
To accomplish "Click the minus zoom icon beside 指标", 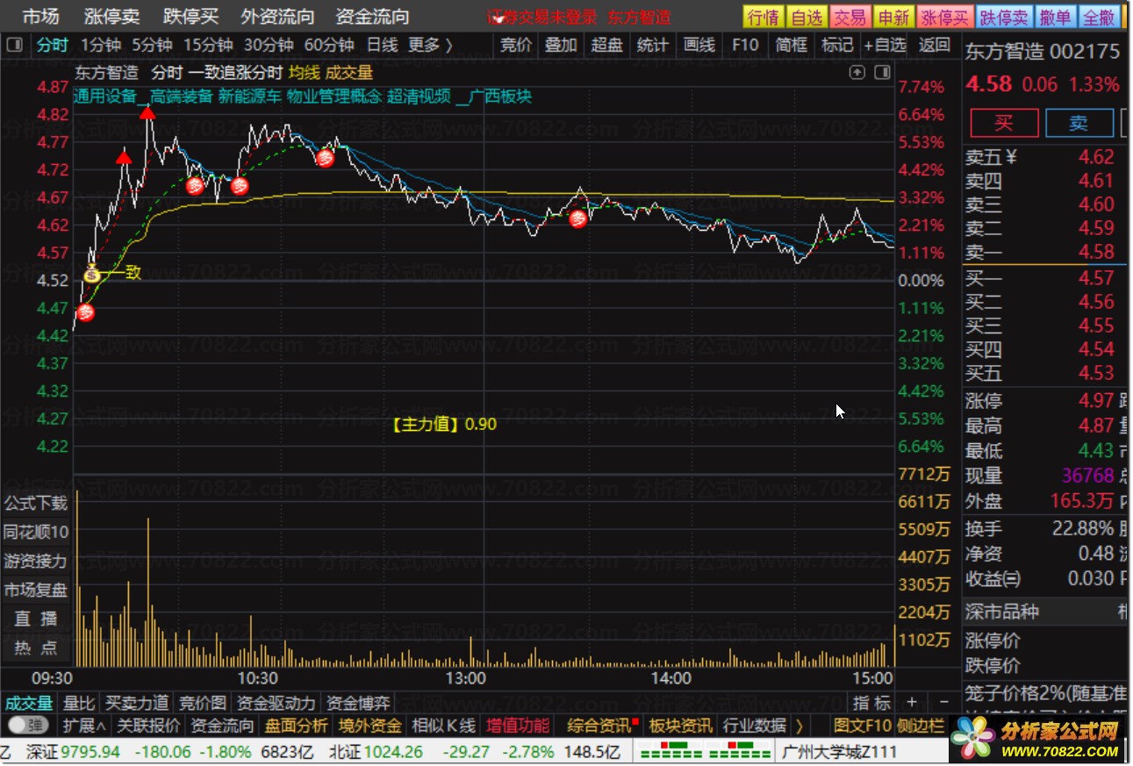I will point(943,702).
